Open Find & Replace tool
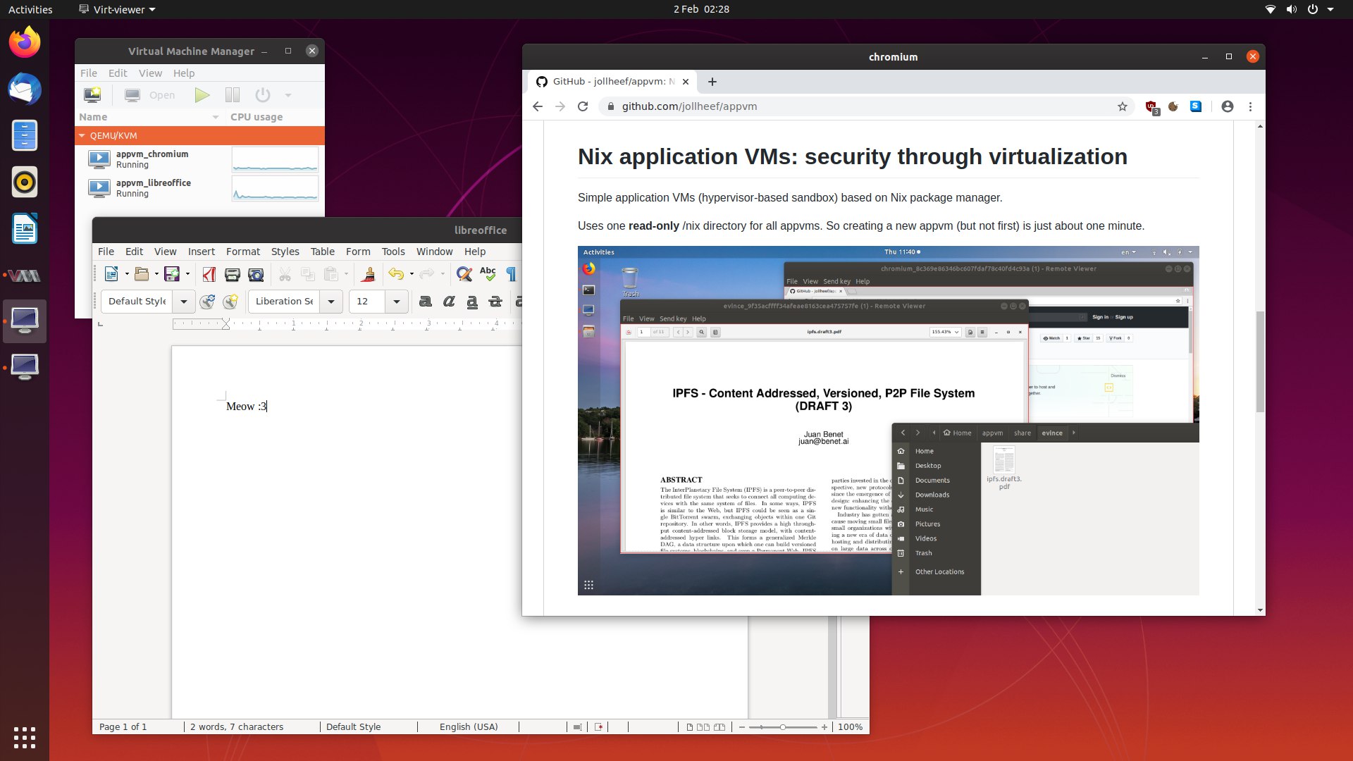Viewport: 1353px width, 761px height. (464, 274)
